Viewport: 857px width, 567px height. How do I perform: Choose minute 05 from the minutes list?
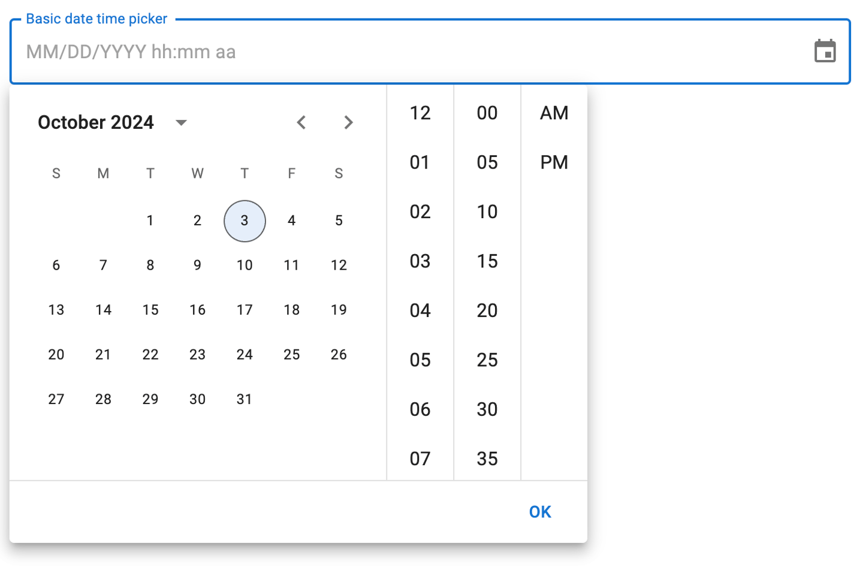[x=487, y=162]
